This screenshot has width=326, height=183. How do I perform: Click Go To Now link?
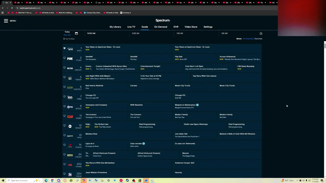coord(69,39)
